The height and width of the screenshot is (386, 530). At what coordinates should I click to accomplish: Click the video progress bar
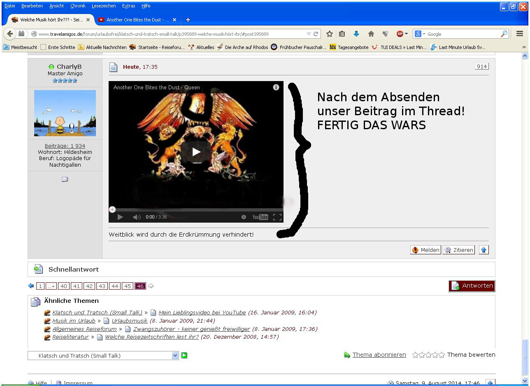point(196,210)
